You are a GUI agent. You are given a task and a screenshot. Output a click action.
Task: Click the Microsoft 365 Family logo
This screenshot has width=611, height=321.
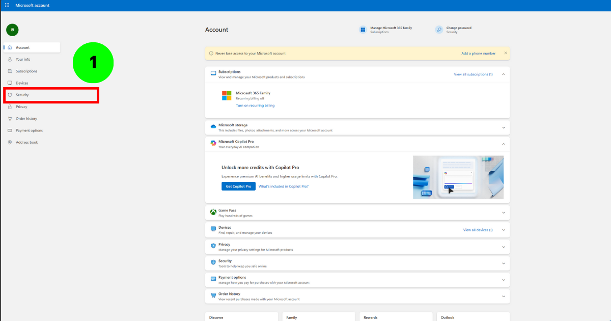pos(227,96)
